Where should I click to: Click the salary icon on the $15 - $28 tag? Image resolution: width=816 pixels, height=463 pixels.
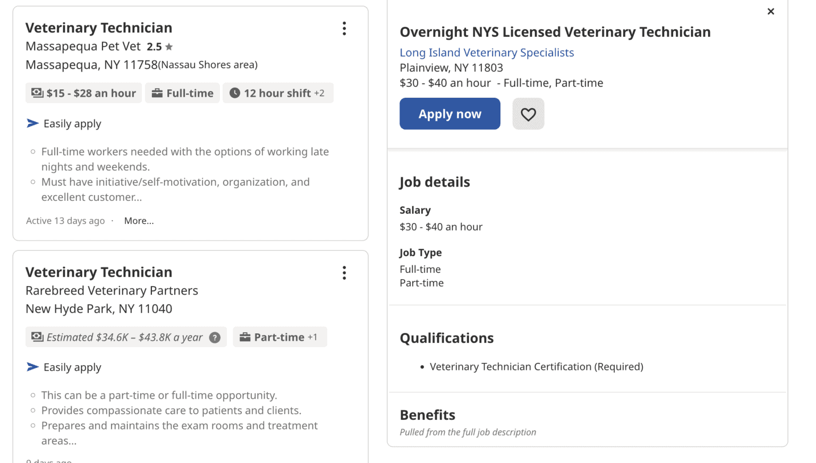pos(37,92)
